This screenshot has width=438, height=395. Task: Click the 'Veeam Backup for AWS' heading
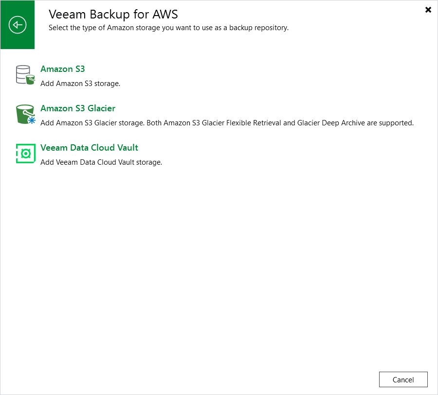(x=113, y=14)
